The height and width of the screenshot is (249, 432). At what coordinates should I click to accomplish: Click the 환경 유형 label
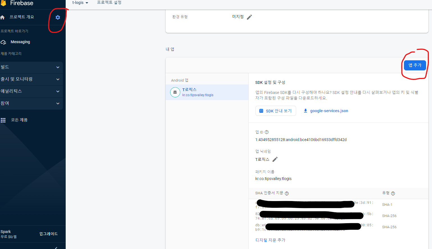click(180, 17)
